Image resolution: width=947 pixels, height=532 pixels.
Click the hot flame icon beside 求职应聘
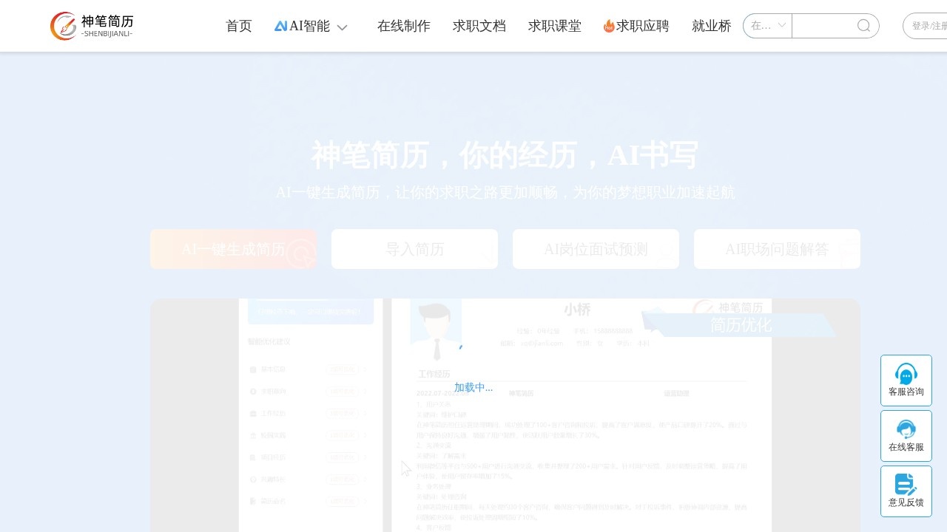(609, 26)
